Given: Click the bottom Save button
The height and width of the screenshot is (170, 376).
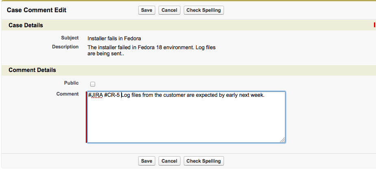Looking at the screenshot, I should click(146, 161).
